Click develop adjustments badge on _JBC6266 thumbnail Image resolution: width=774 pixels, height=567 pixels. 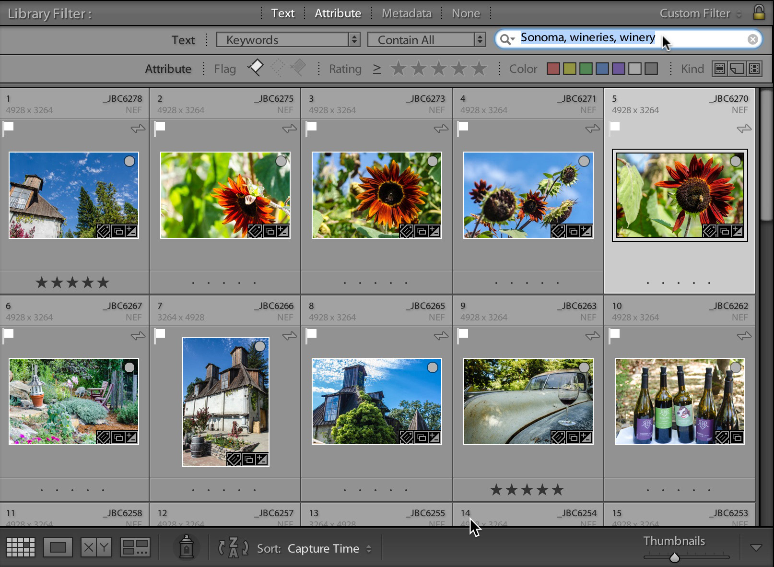[x=262, y=460]
